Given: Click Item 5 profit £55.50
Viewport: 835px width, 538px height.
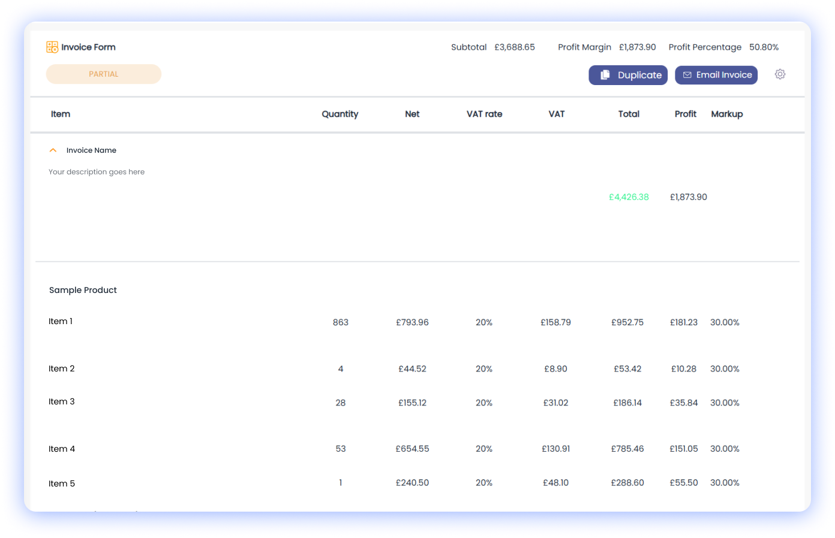Looking at the screenshot, I should (x=684, y=483).
